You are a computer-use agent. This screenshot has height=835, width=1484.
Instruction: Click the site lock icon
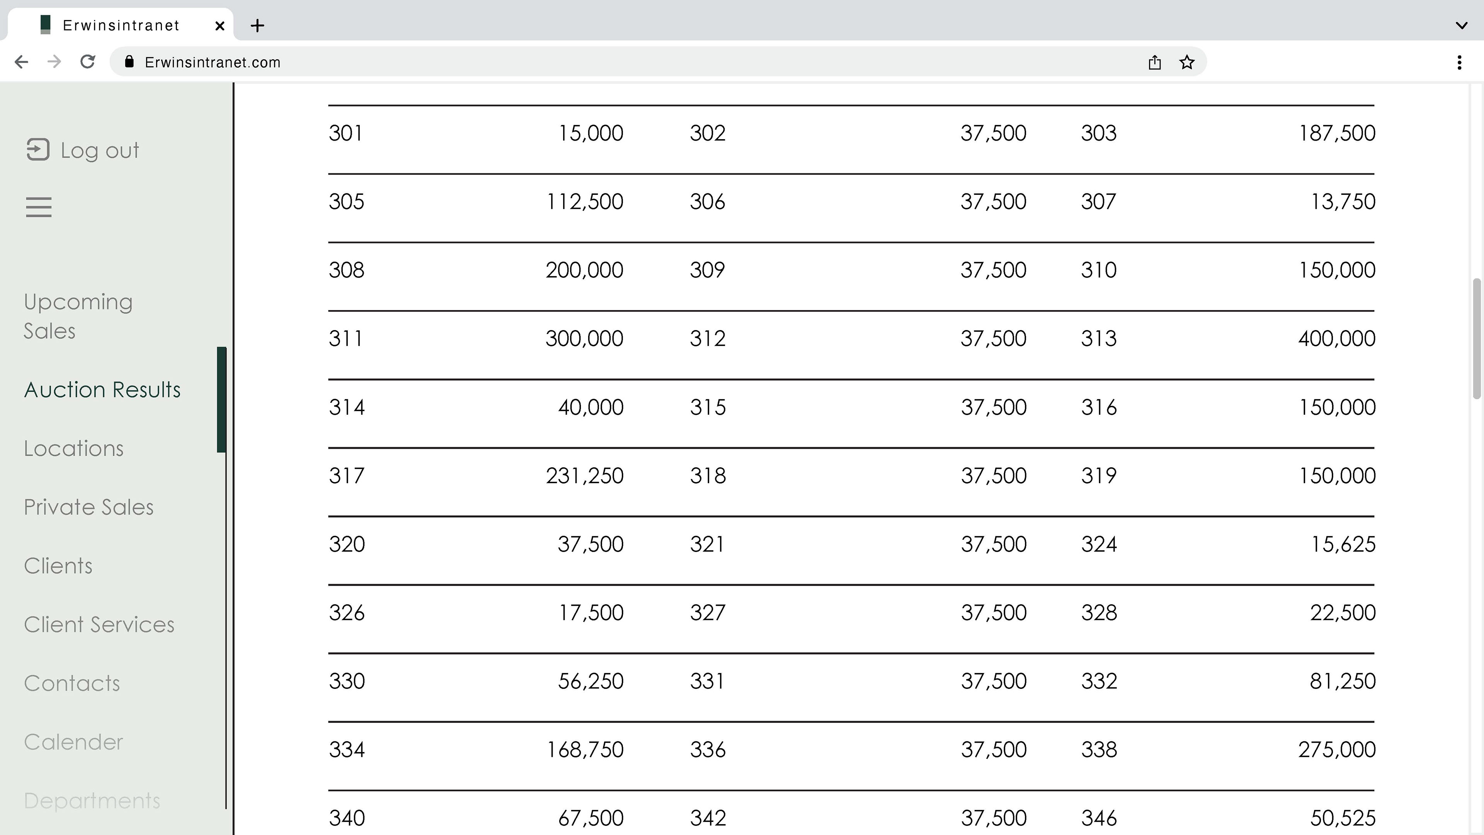point(129,62)
